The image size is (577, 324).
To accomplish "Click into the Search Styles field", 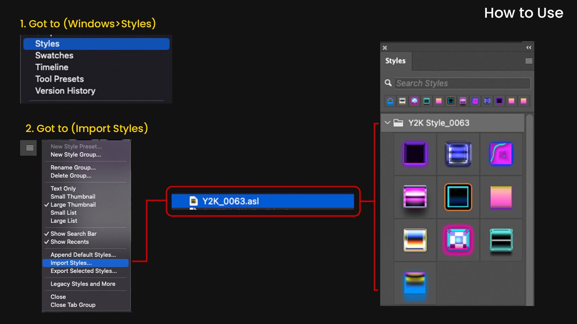I will (x=462, y=83).
